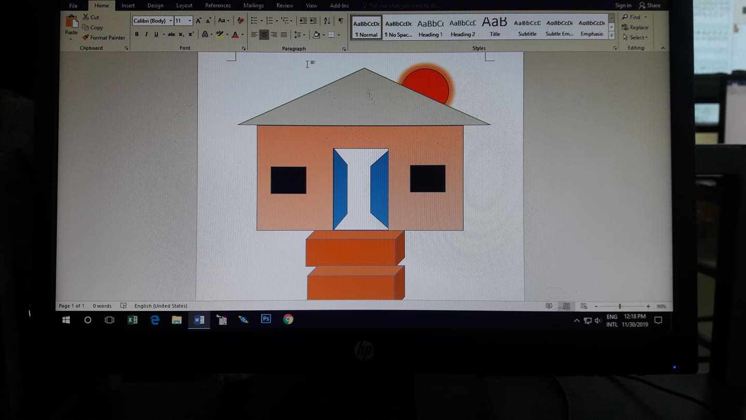
Task: Click the Sort icon
Action: click(x=327, y=21)
